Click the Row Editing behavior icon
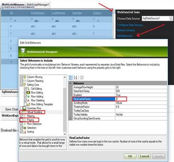 (x=29, y=93)
